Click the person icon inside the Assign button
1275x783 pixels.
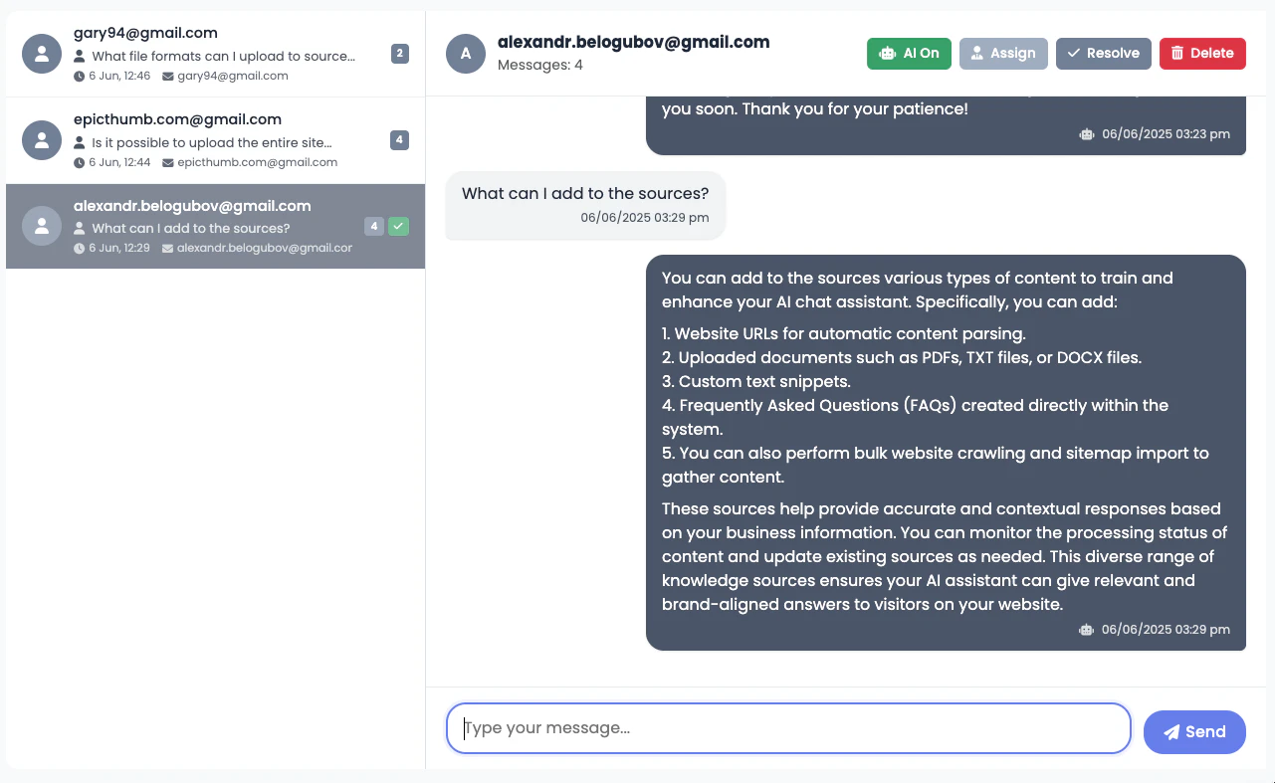976,53
